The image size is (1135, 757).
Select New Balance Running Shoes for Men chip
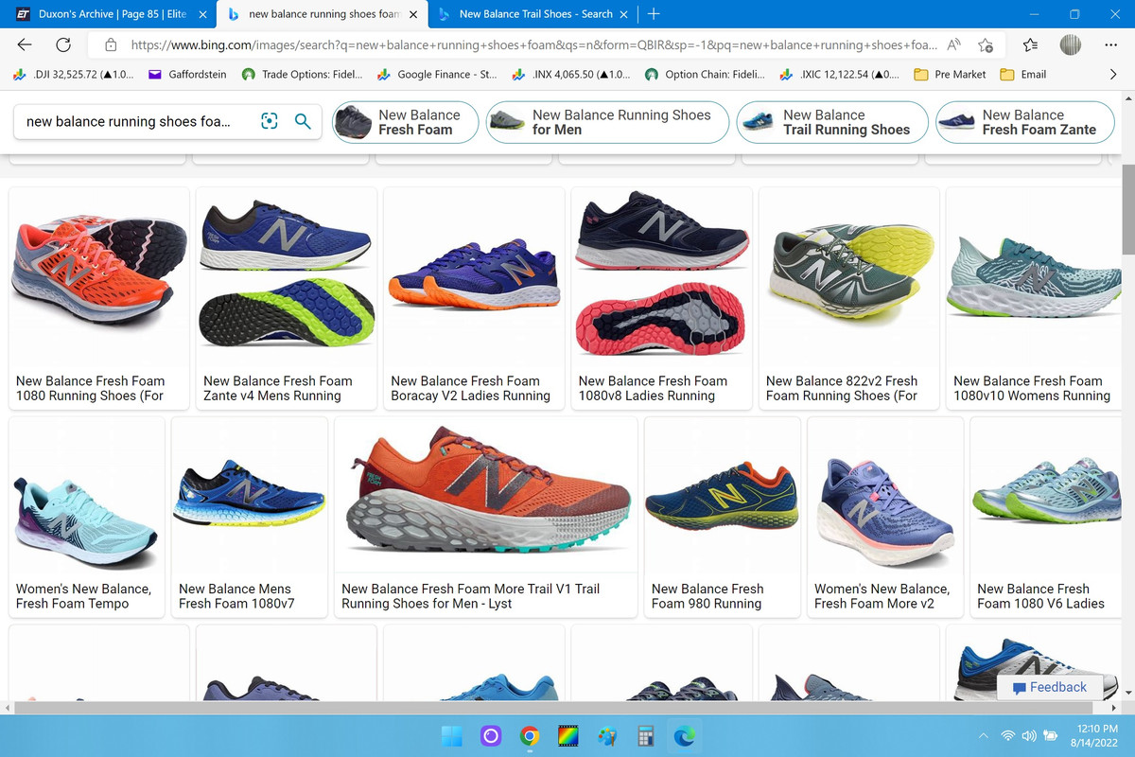click(605, 122)
